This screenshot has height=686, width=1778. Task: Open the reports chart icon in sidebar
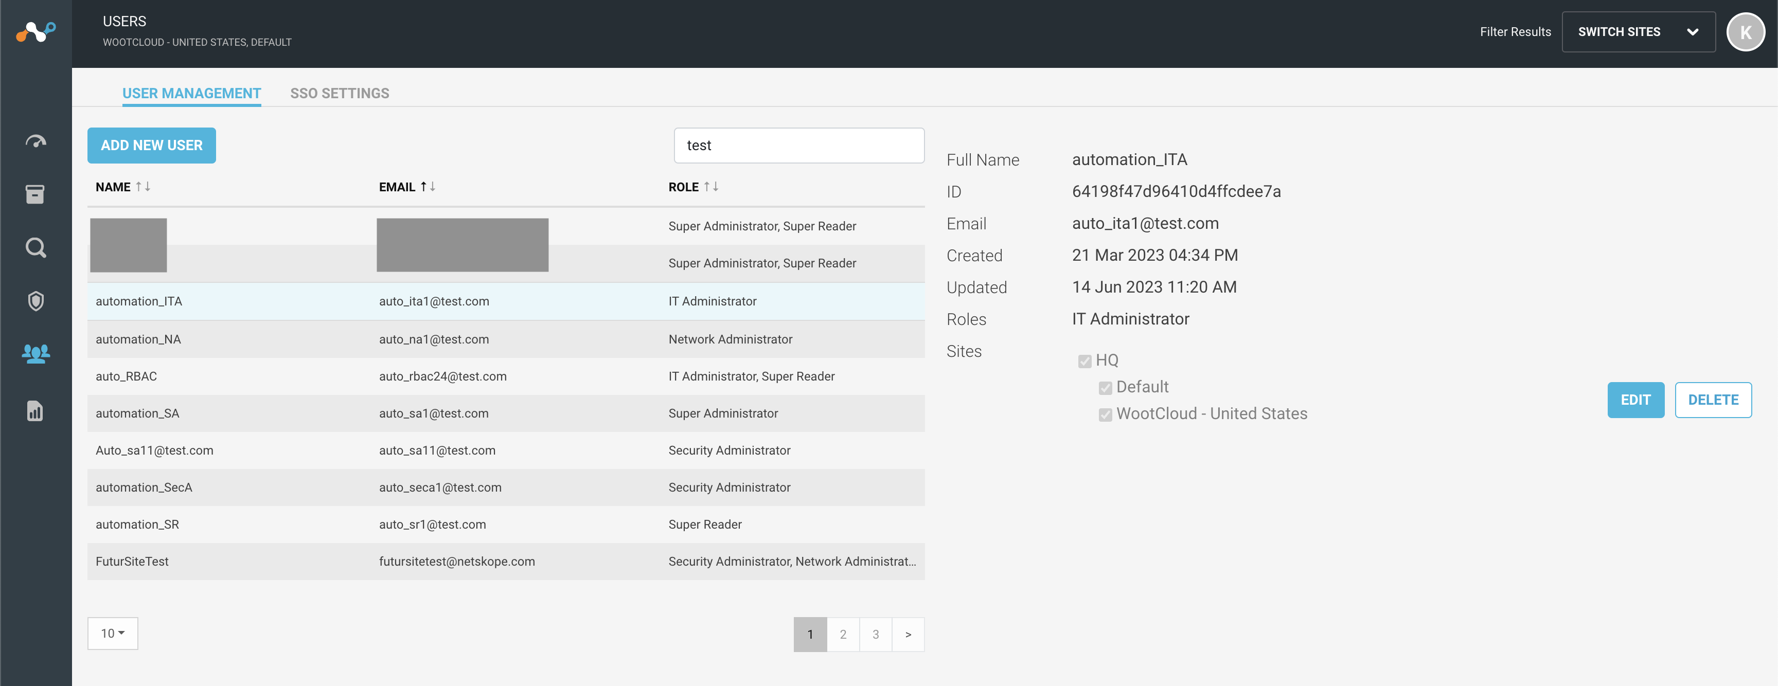35,411
